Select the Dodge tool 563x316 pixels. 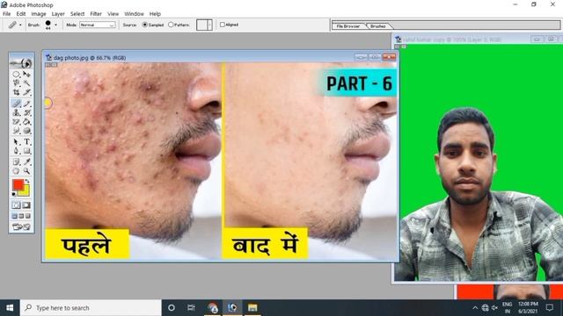pyautogui.click(x=27, y=131)
